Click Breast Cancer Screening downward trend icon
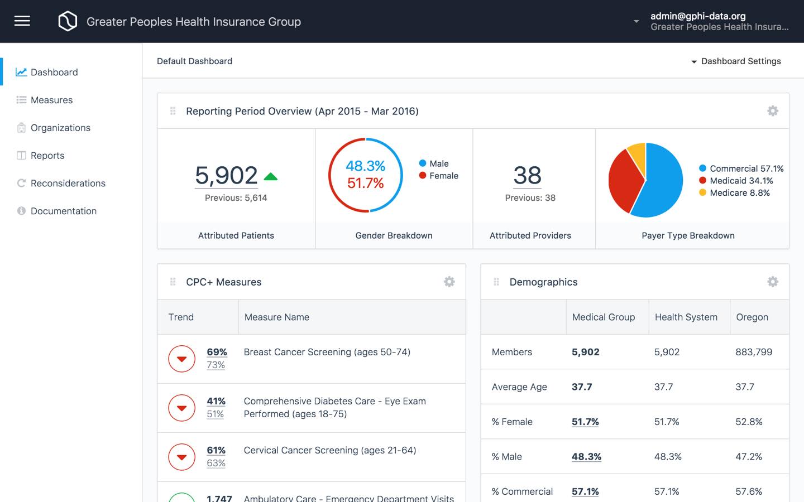The width and height of the screenshot is (804, 502). coord(181,359)
